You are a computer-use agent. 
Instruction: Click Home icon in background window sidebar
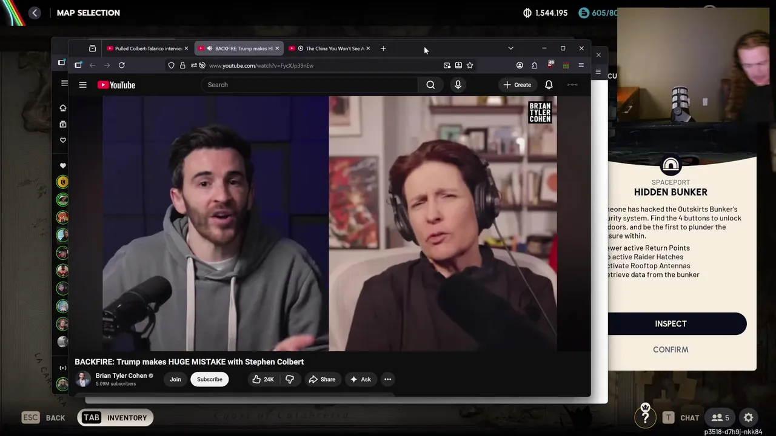pos(63,108)
